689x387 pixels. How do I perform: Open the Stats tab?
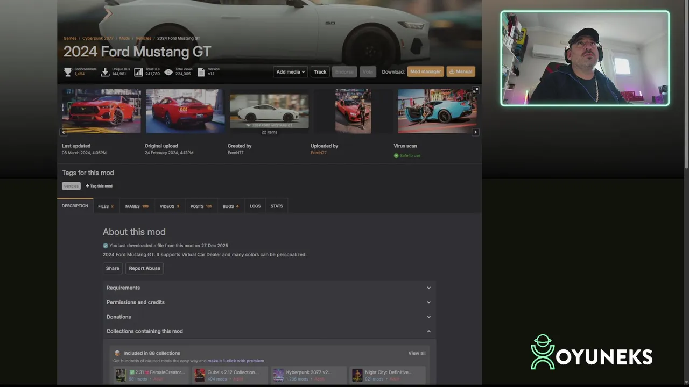[x=277, y=206]
